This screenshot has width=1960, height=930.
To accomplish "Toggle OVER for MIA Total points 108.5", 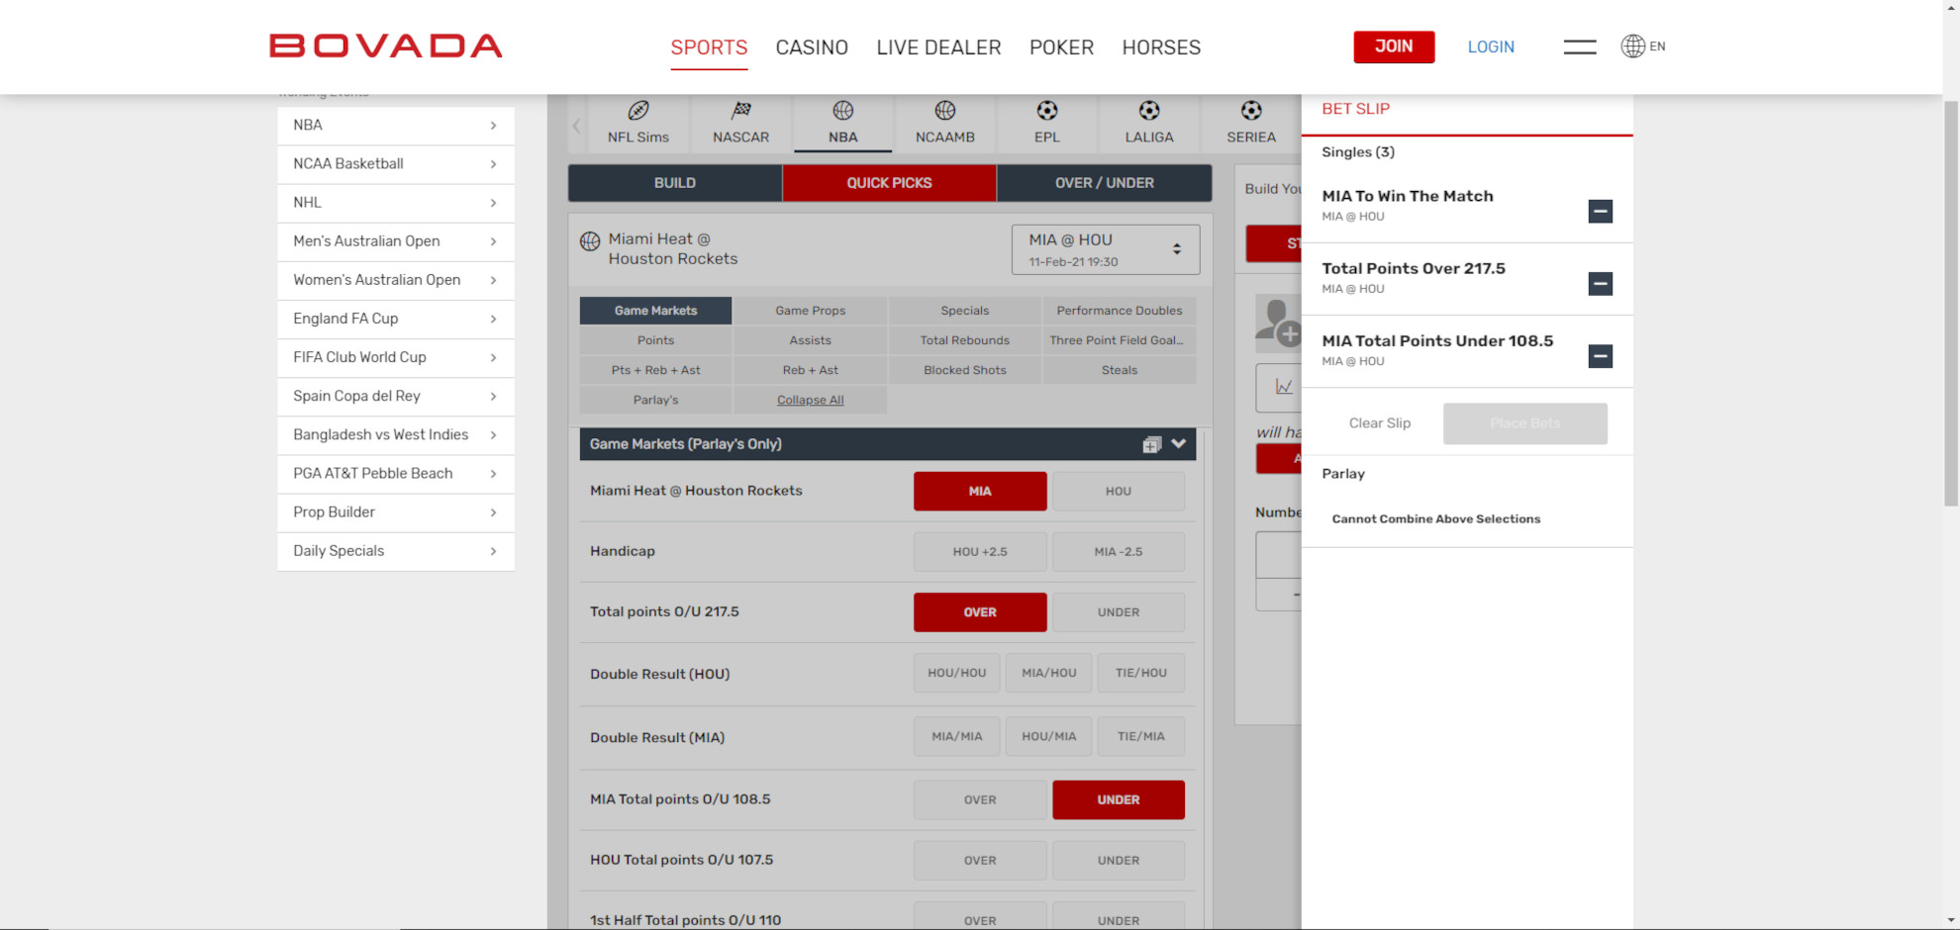I will [x=980, y=799].
